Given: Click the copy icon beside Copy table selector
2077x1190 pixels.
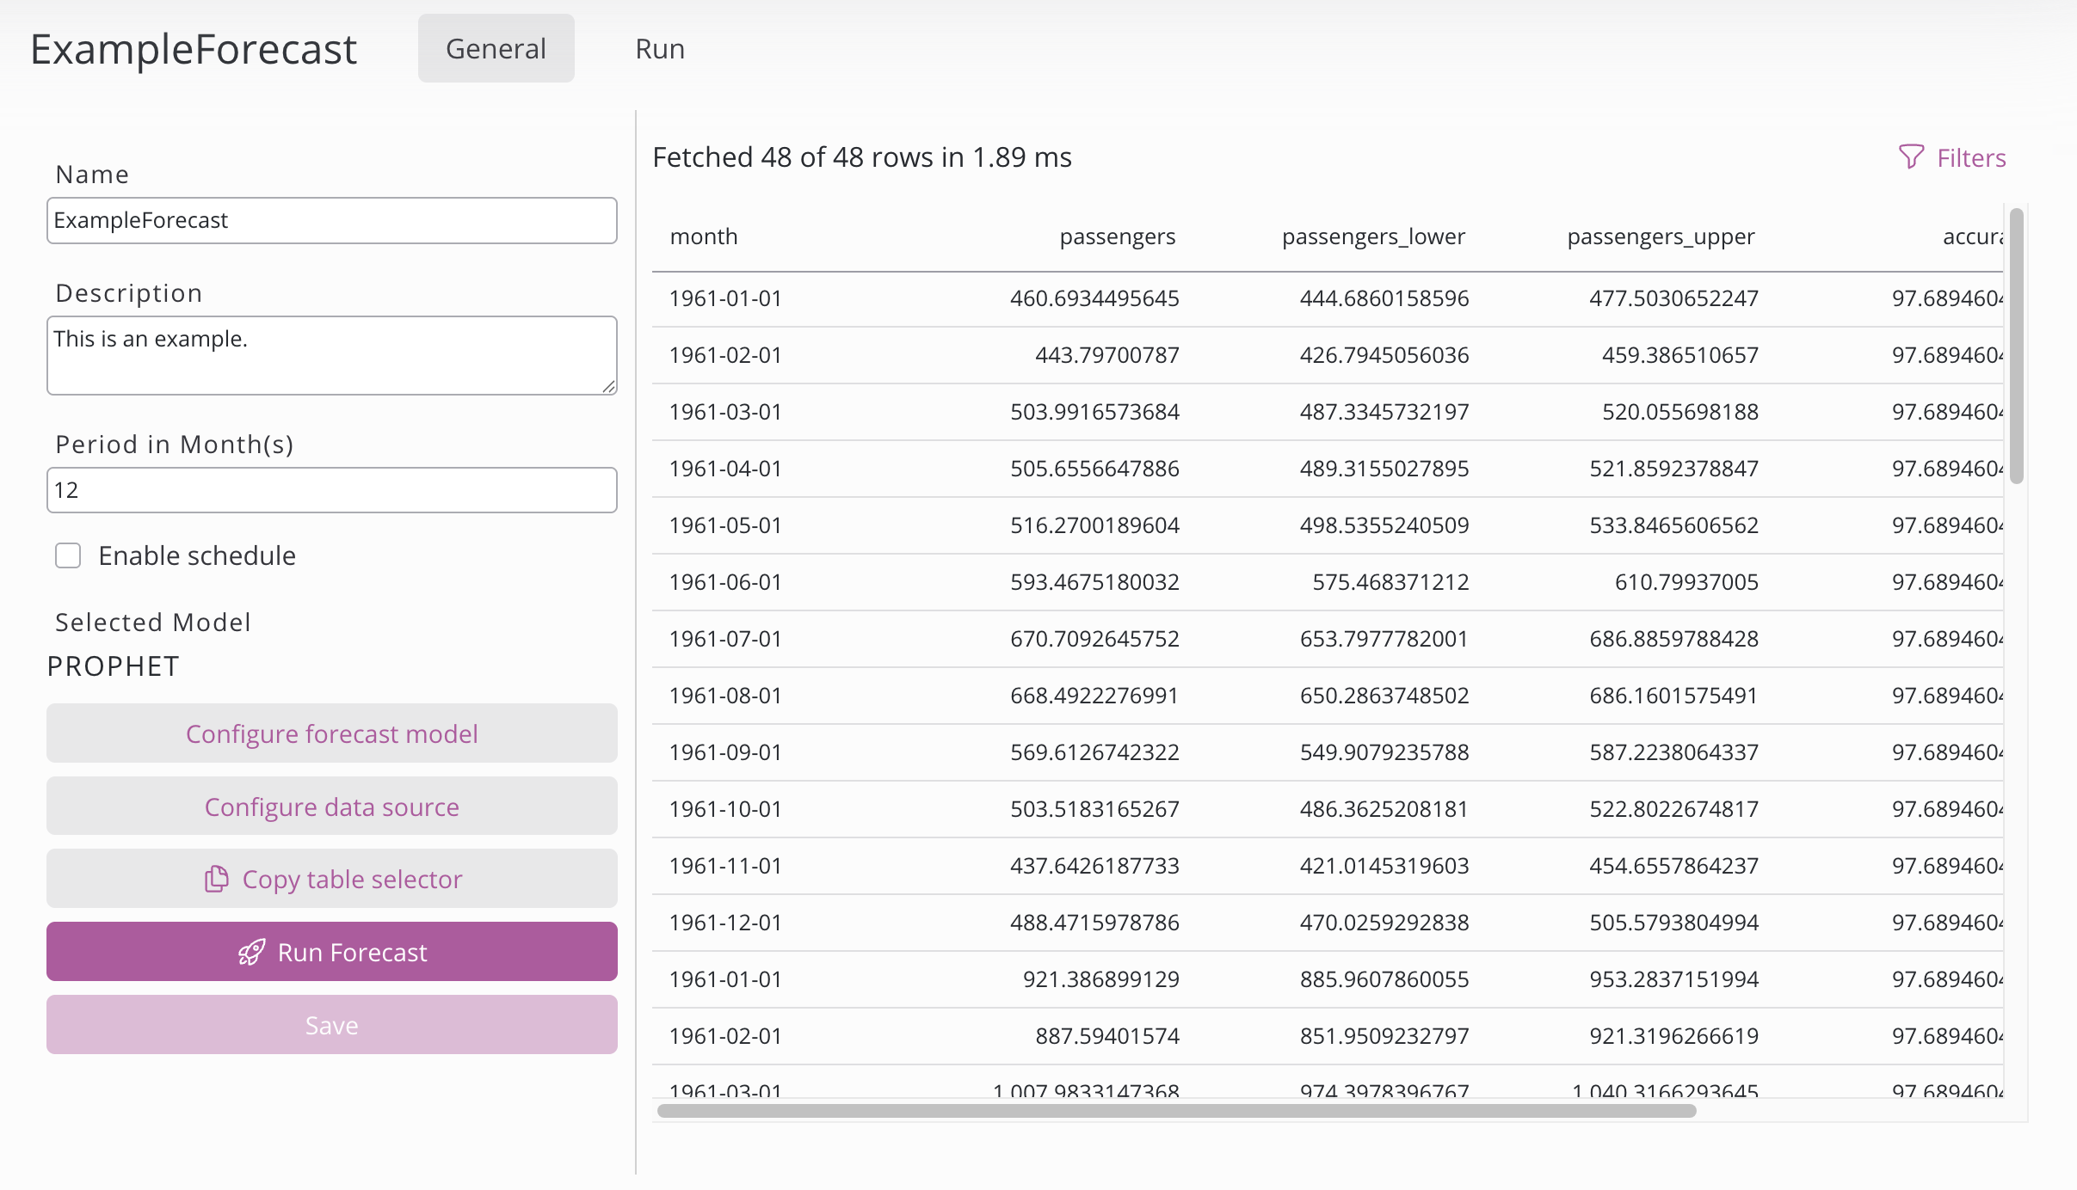Looking at the screenshot, I should [x=217, y=879].
